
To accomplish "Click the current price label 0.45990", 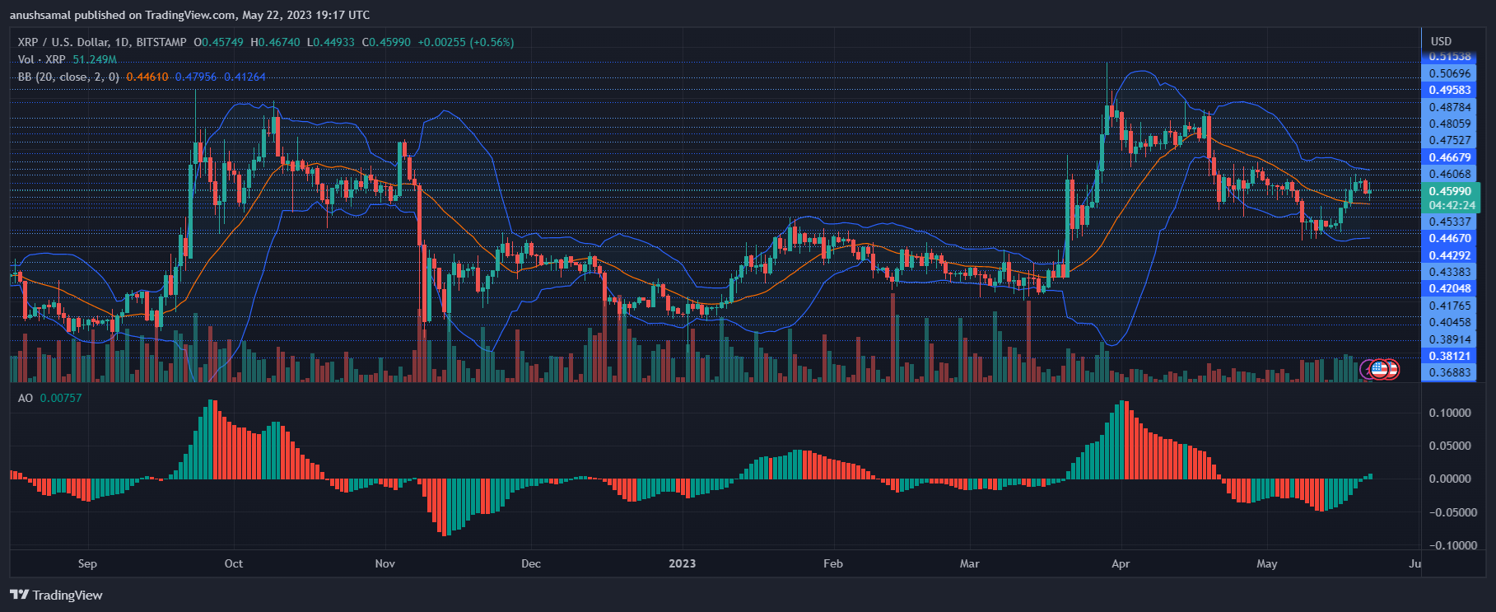I will click(1449, 191).
